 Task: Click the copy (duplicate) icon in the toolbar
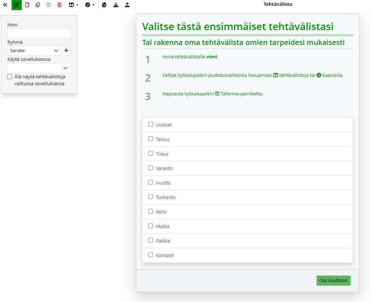38,5
